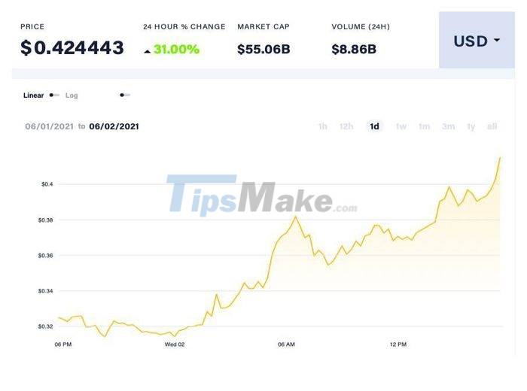
Task: Switch chart to 3m range
Action: (448, 126)
